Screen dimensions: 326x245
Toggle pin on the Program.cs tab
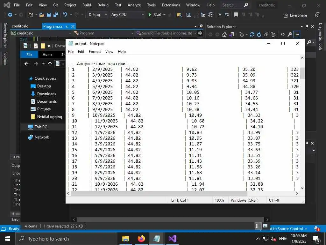click(67, 26)
